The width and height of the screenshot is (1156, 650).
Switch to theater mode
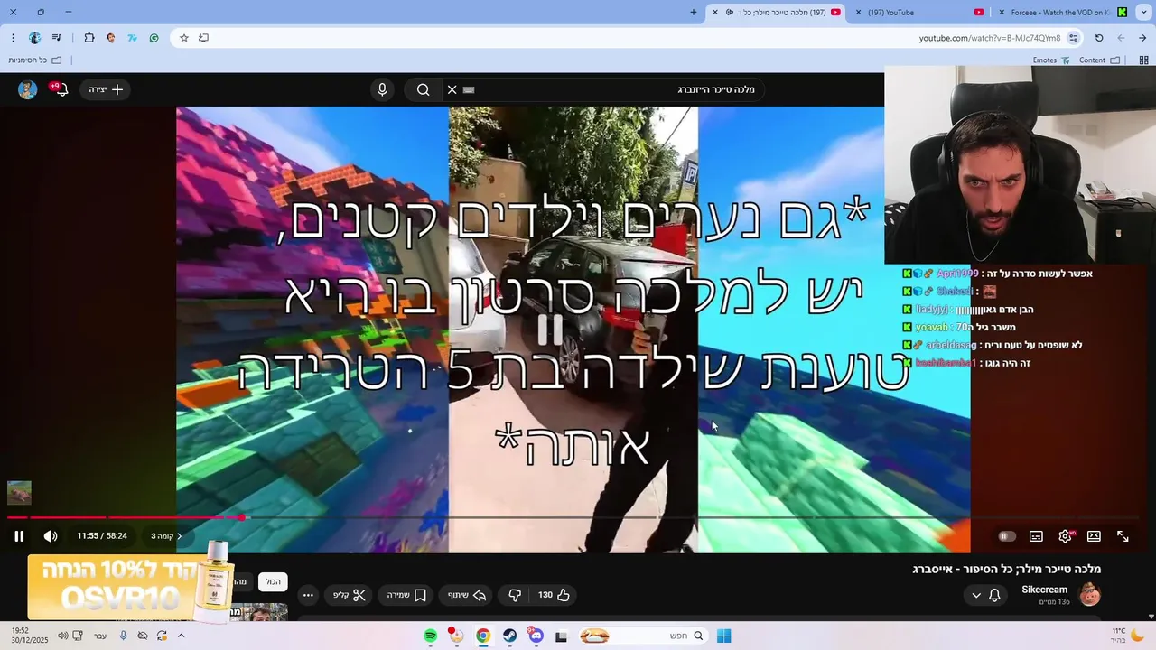coord(1094,536)
